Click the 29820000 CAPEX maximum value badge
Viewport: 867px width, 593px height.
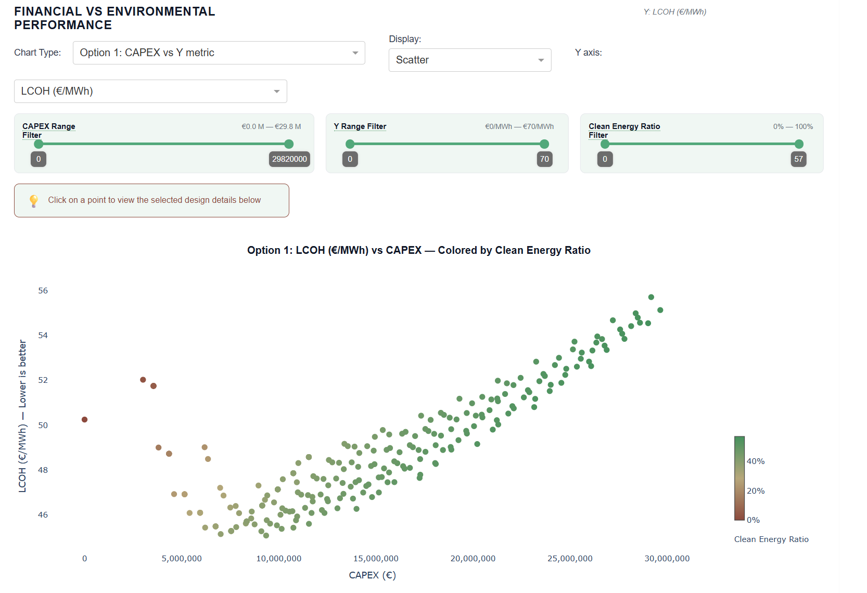(289, 159)
